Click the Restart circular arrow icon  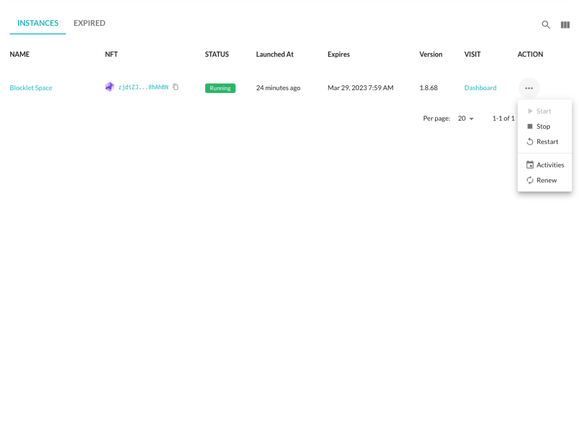click(530, 141)
